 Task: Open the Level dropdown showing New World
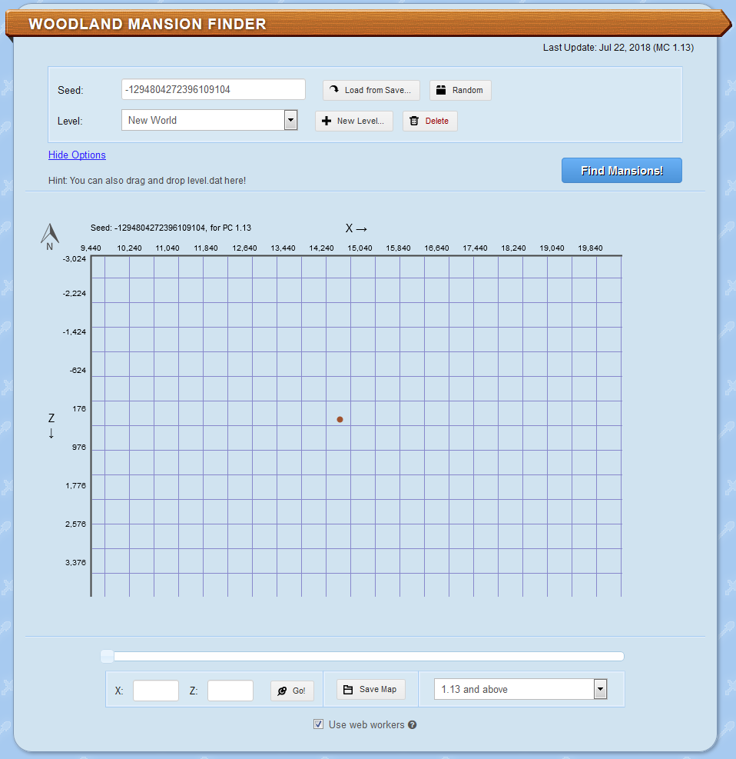point(209,120)
